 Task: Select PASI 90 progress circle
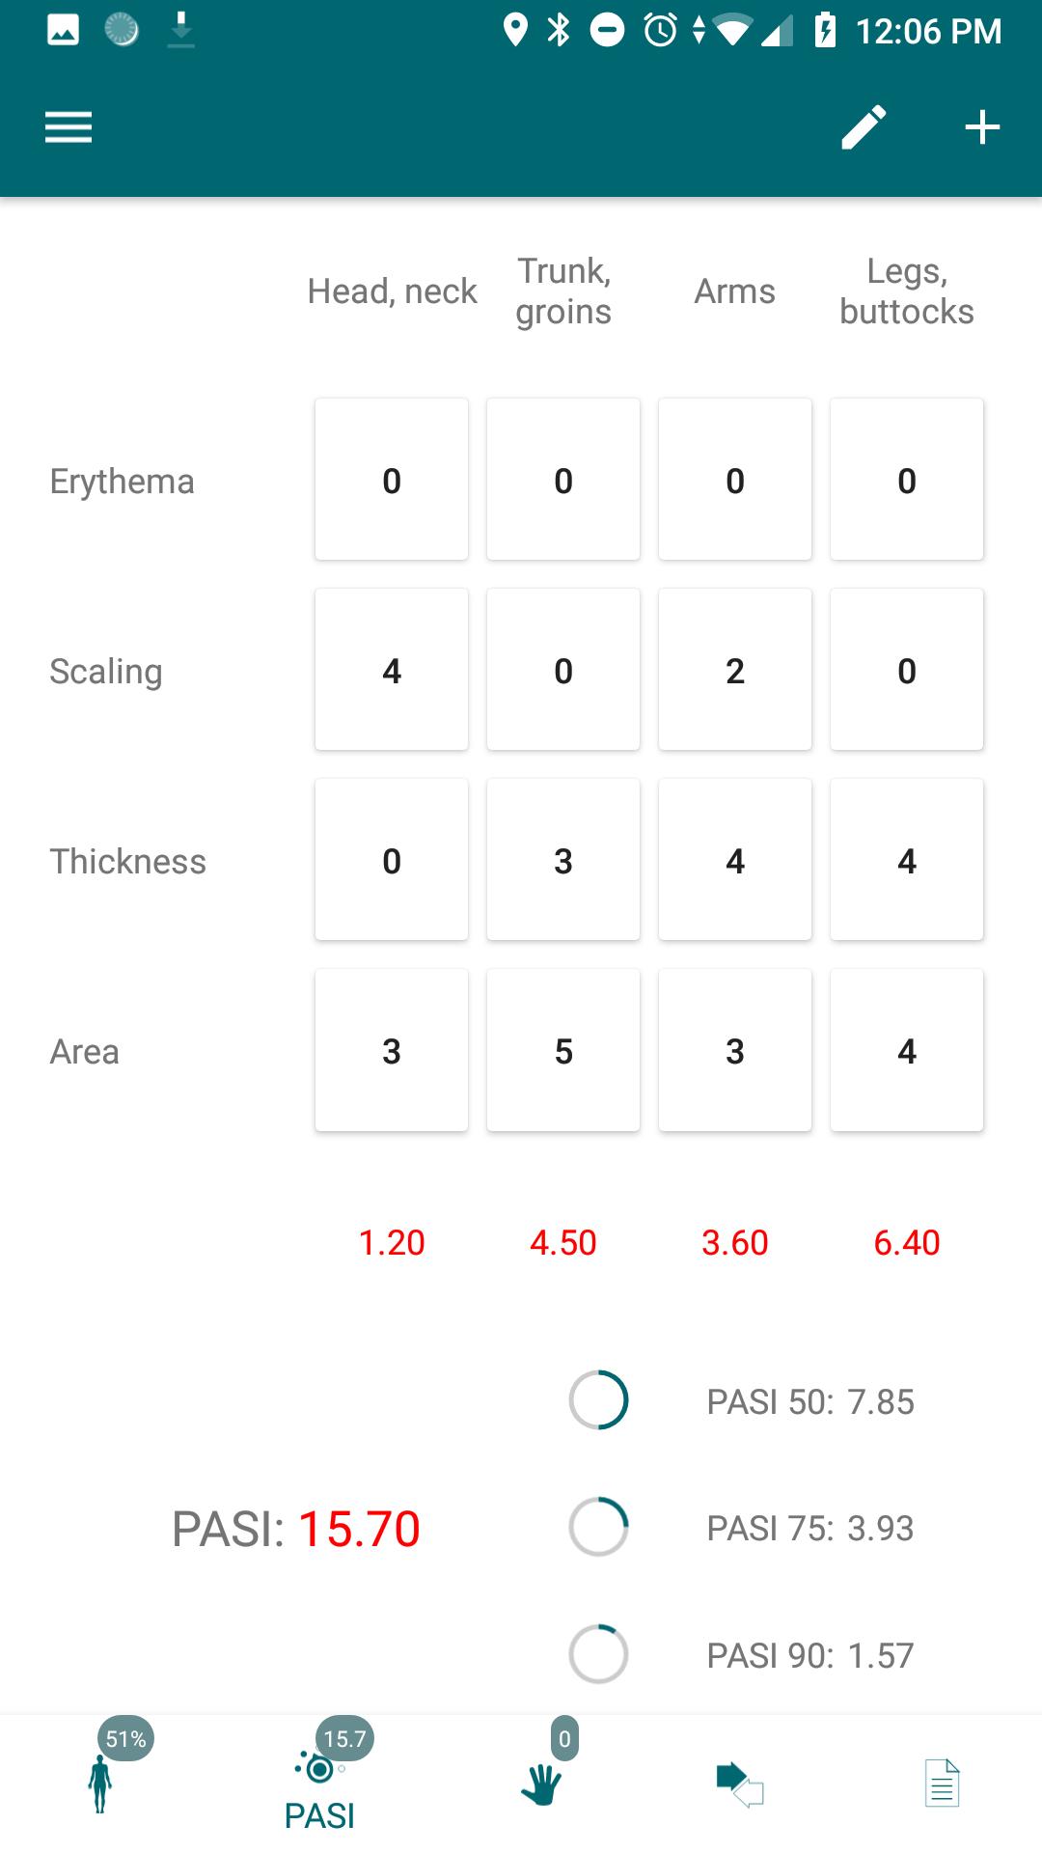click(x=599, y=1654)
